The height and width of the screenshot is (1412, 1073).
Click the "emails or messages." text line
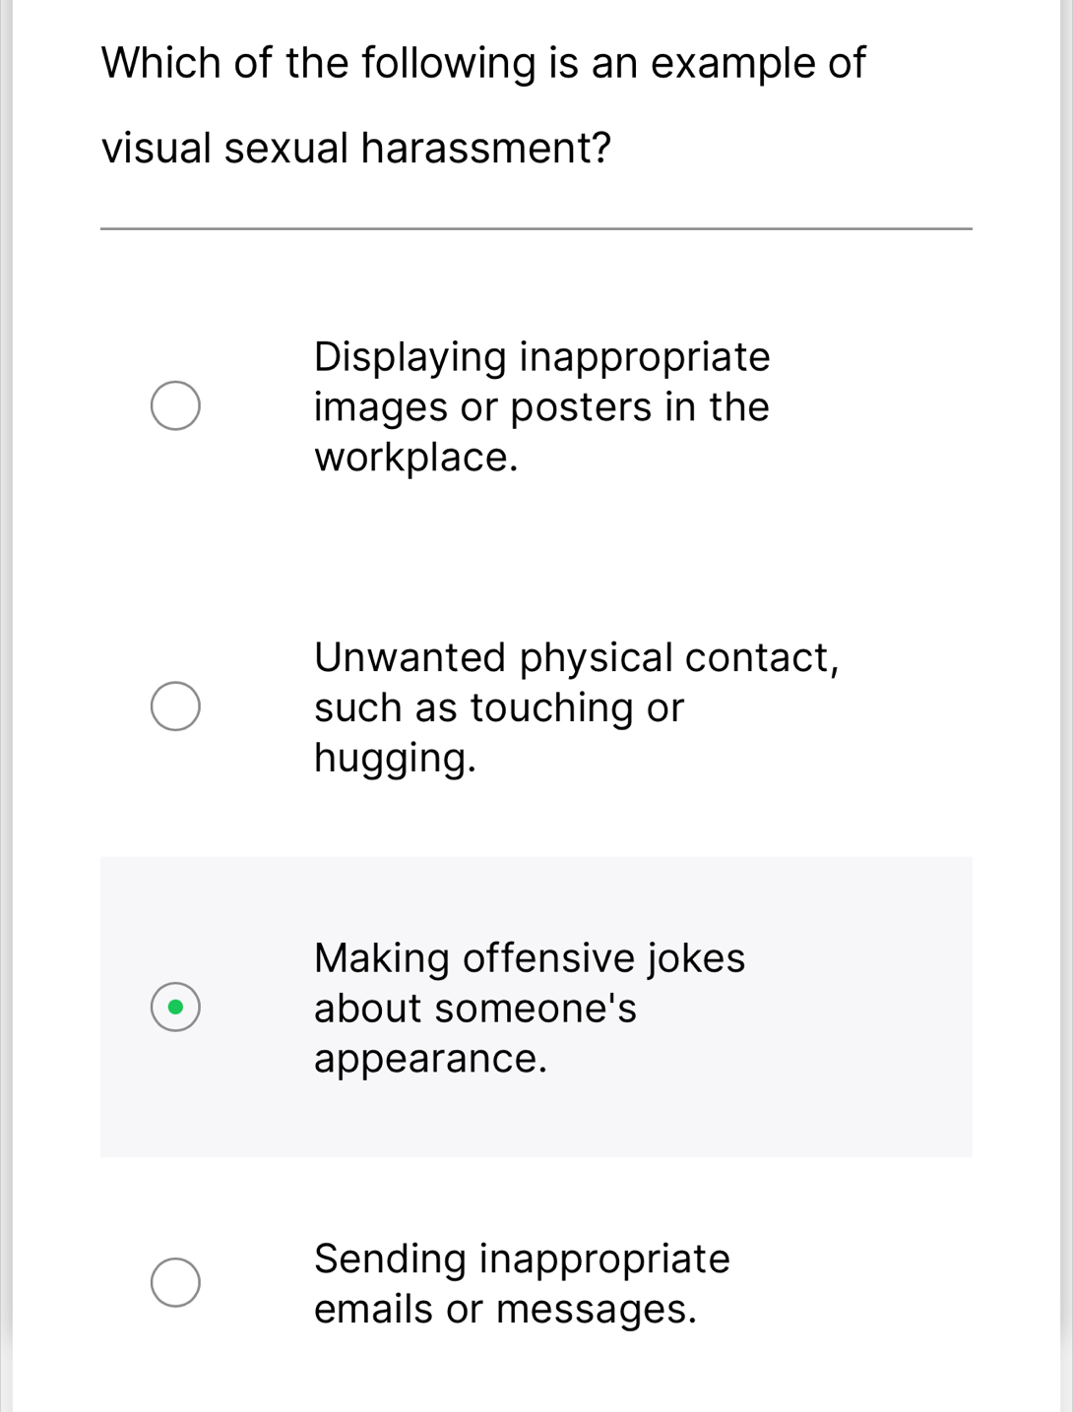505,1310
